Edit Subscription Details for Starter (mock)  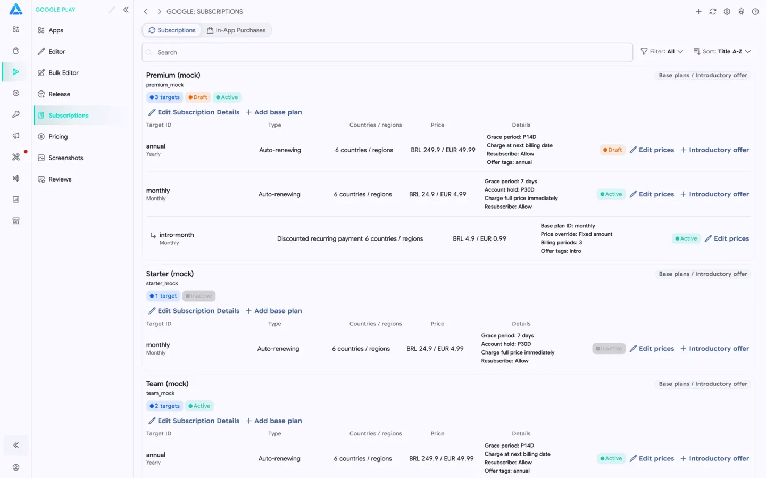194,311
